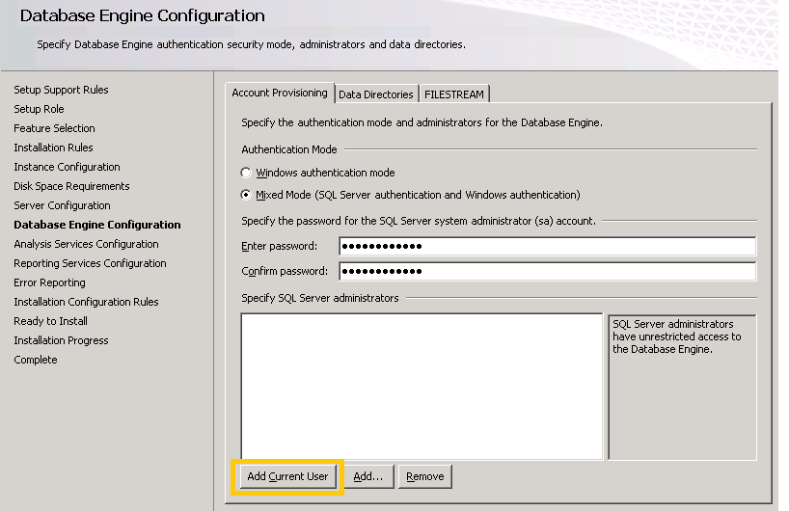Screen dimensions: 789x511
Task: Click the Confirm password field
Action: tap(548, 272)
